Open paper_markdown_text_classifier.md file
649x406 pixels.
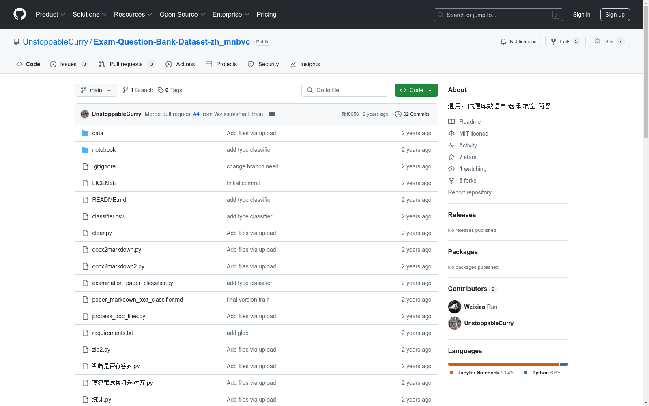pos(138,300)
